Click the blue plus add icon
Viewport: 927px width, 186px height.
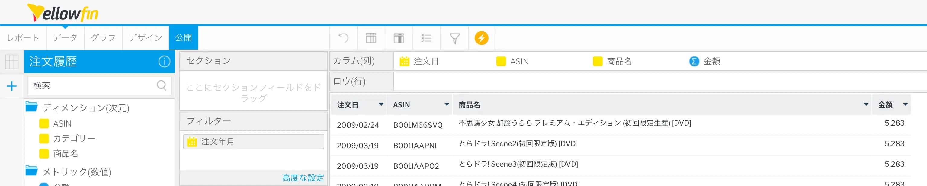pyautogui.click(x=12, y=86)
